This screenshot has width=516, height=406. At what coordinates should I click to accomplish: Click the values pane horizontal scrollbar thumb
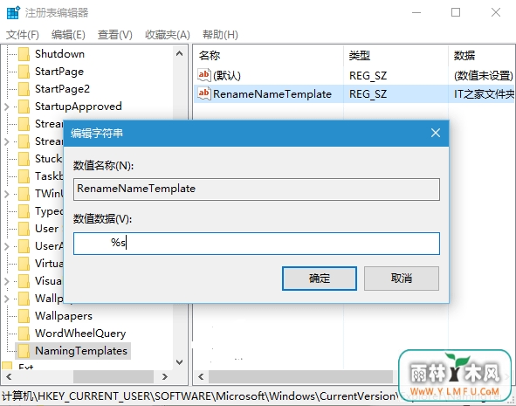(300, 376)
